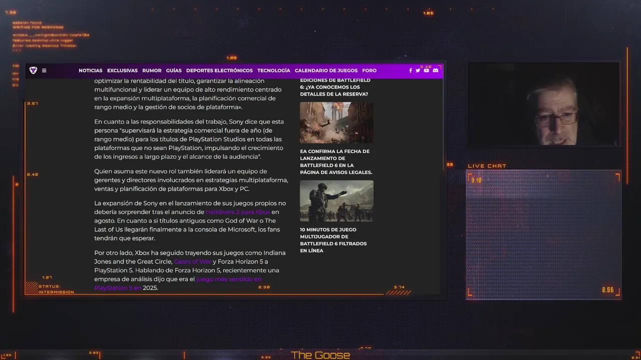This screenshot has width=641, height=360.
Task: Open the hamburger menu icon
Action: click(x=44, y=70)
